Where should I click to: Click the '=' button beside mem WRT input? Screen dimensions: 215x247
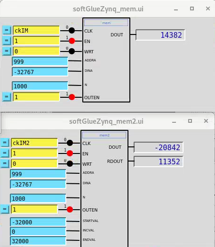7,51
